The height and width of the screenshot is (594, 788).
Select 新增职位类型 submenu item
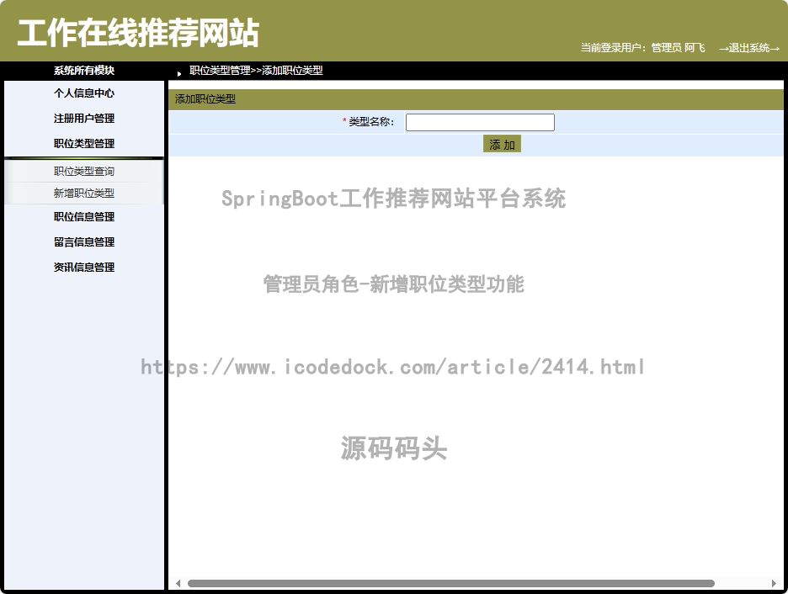pyautogui.click(x=84, y=193)
